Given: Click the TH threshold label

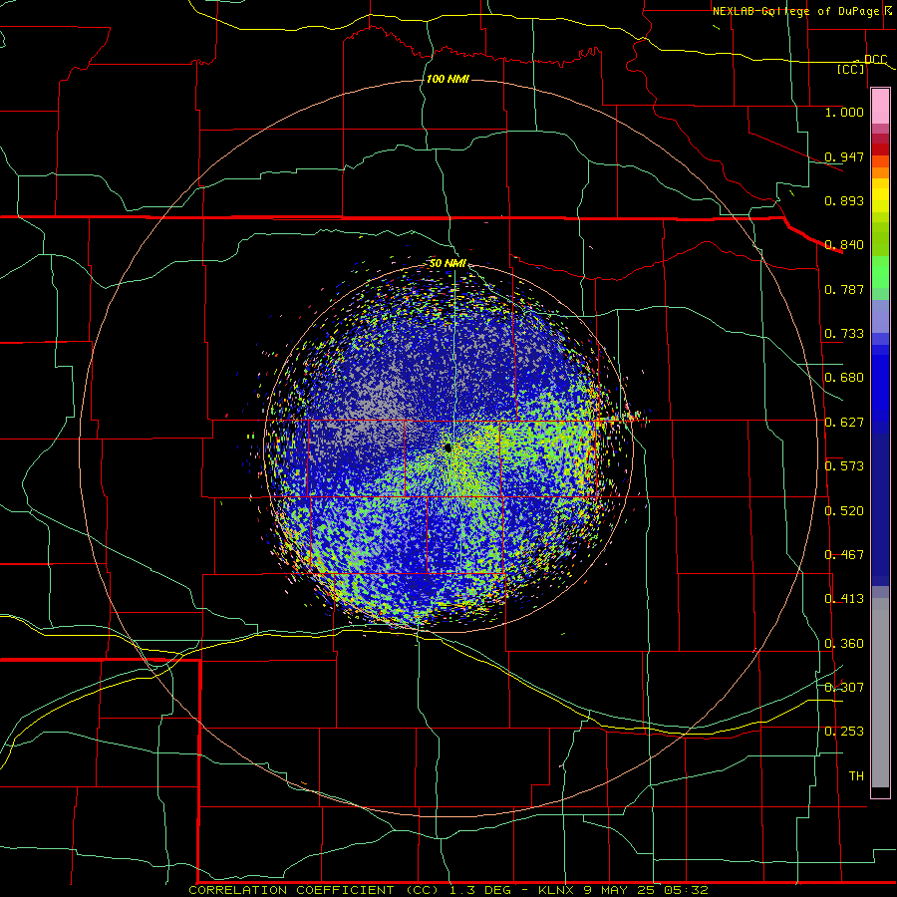Looking at the screenshot, I should pos(856,776).
